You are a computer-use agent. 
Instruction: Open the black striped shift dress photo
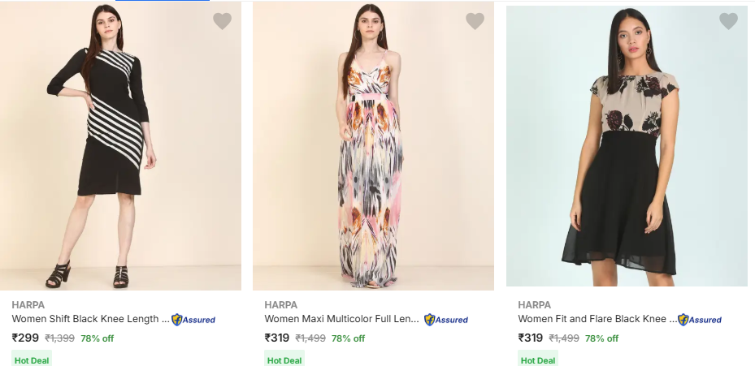click(120, 146)
